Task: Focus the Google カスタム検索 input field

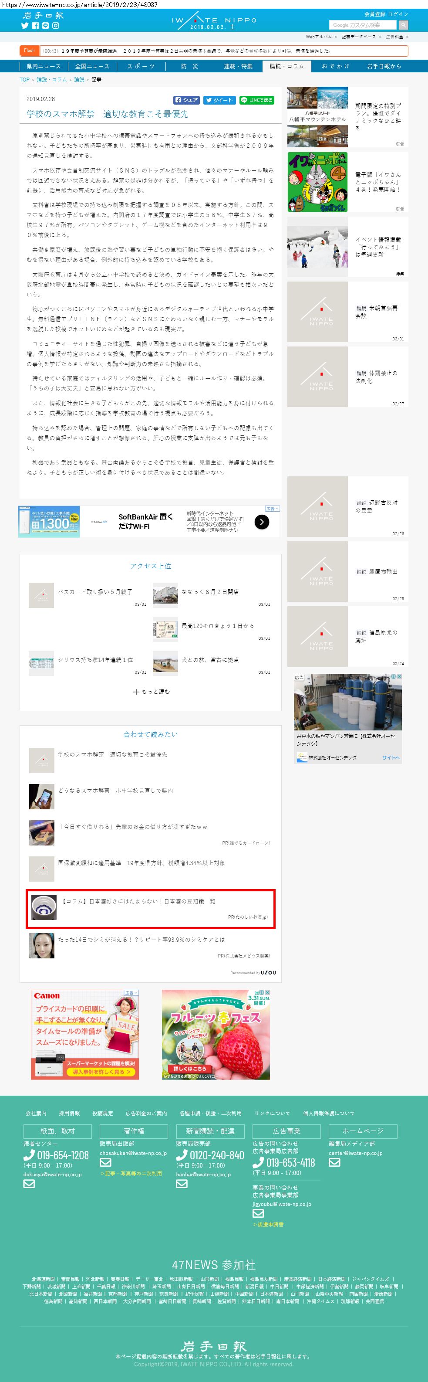Action: pos(363,25)
